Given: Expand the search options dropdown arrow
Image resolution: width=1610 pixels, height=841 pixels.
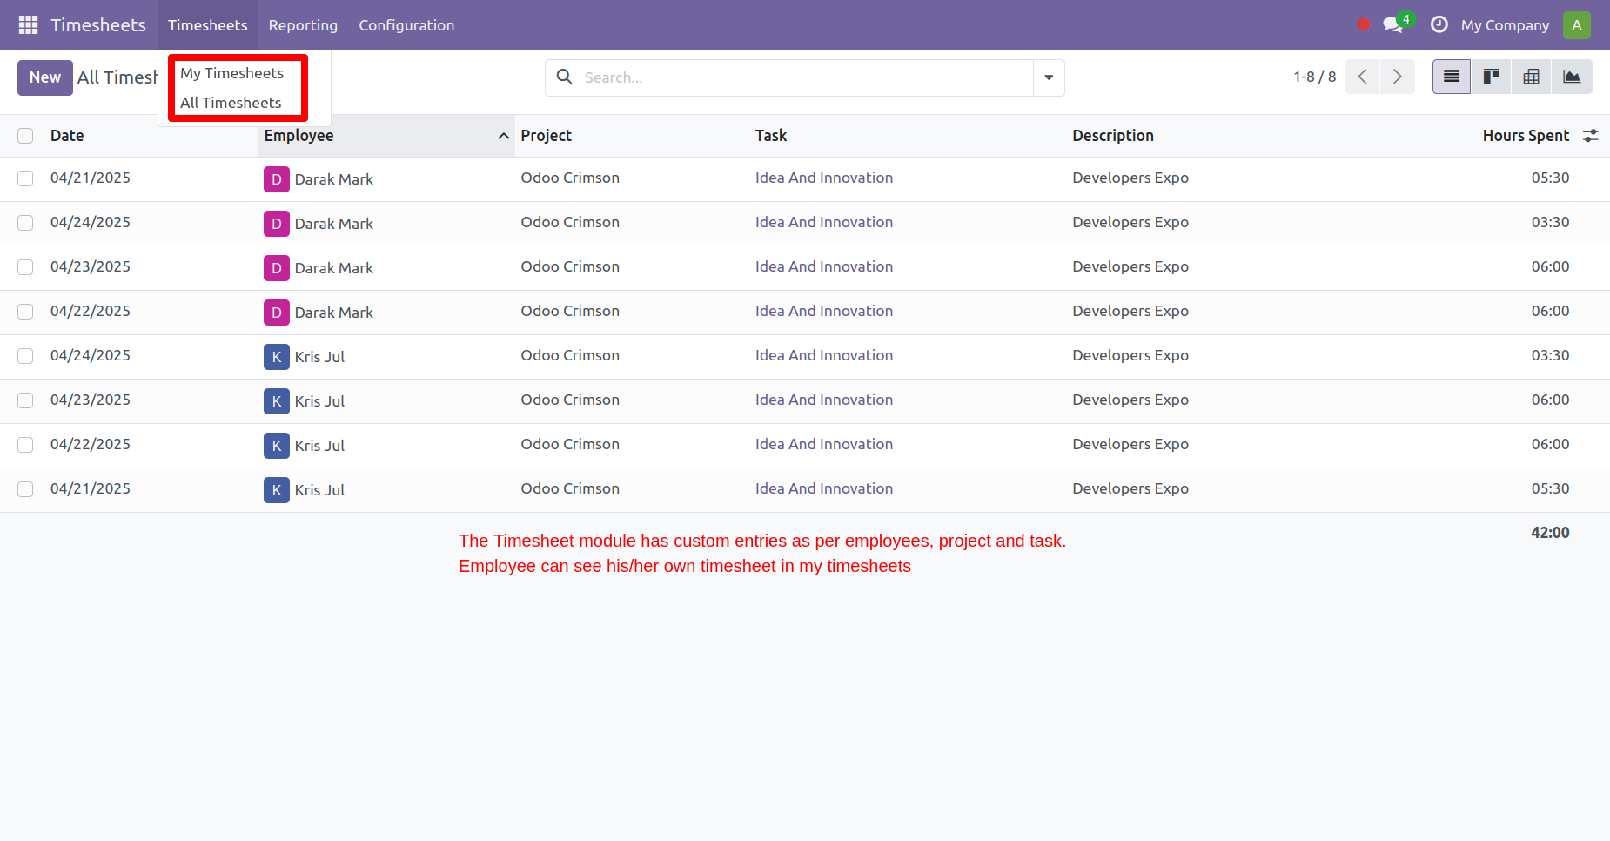Looking at the screenshot, I should pos(1049,77).
